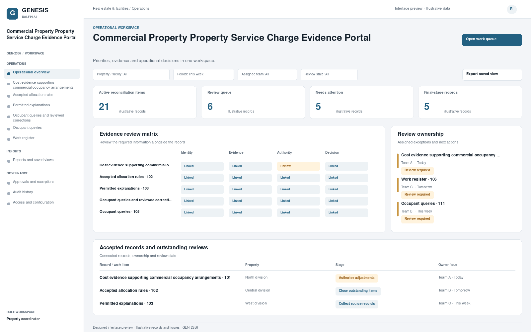
Task: Open the Assigned team filter
Action: [x=267, y=75]
